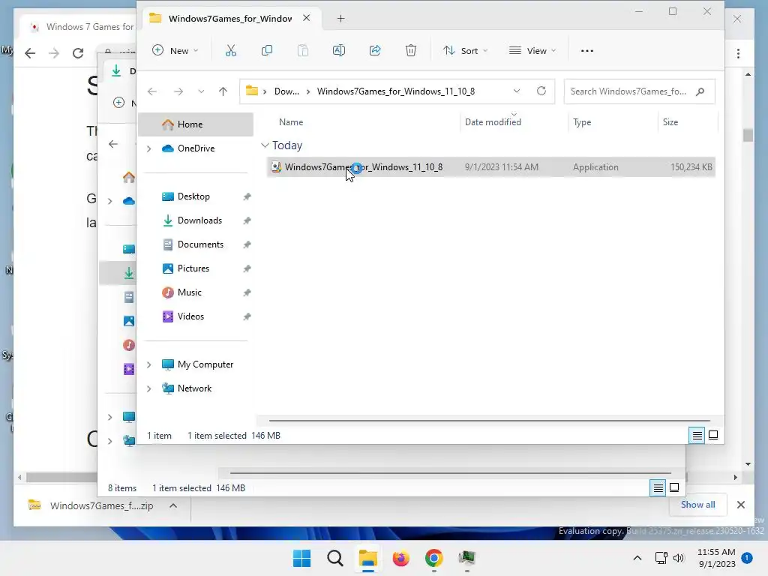Viewport: 768px width, 576px height.
Task: Switch to large thumbnails view icon in front window
Action: pos(713,435)
